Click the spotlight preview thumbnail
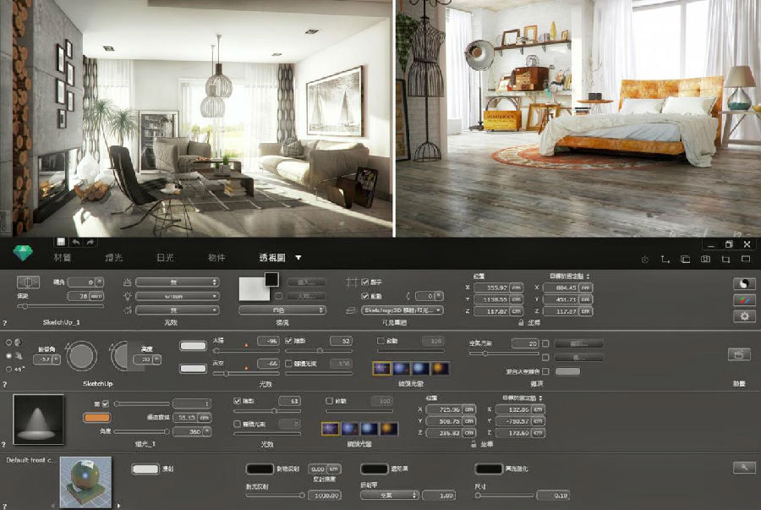The height and width of the screenshot is (510, 761). (38, 420)
